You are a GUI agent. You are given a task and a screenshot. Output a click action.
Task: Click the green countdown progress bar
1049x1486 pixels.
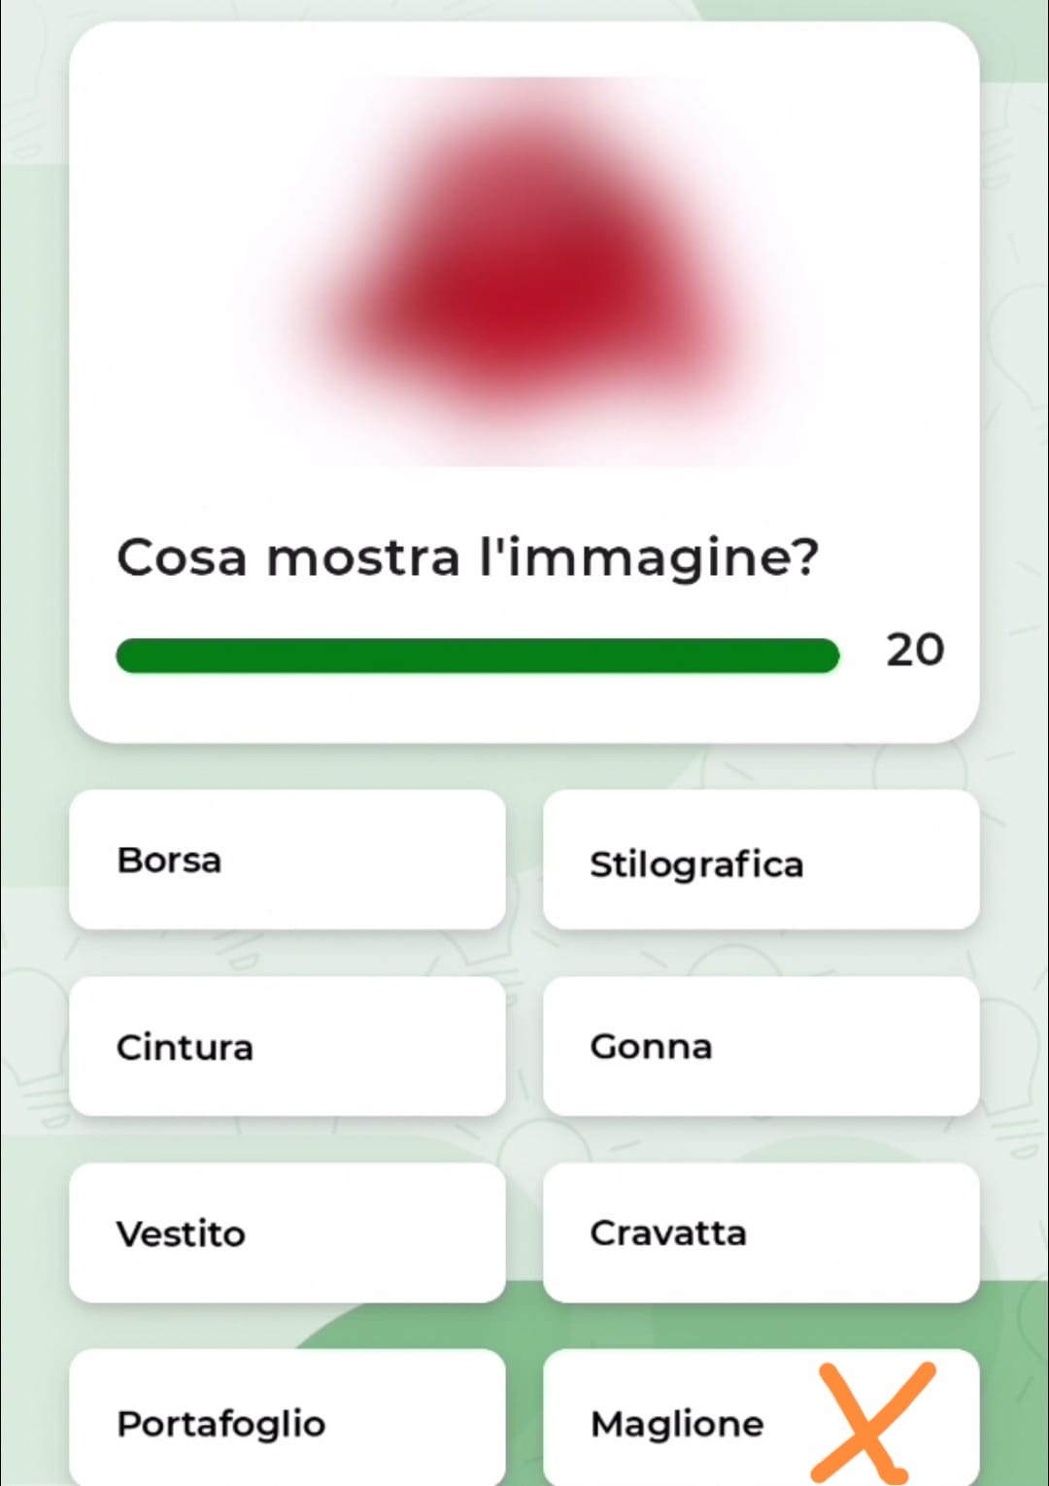click(x=477, y=656)
